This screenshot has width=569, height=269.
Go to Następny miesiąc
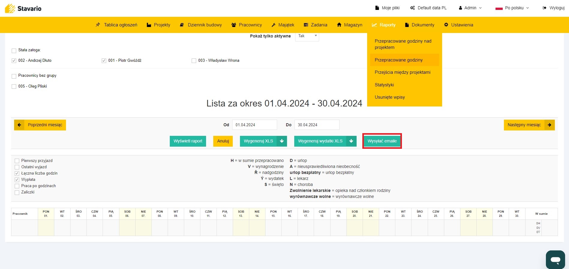coord(529,125)
